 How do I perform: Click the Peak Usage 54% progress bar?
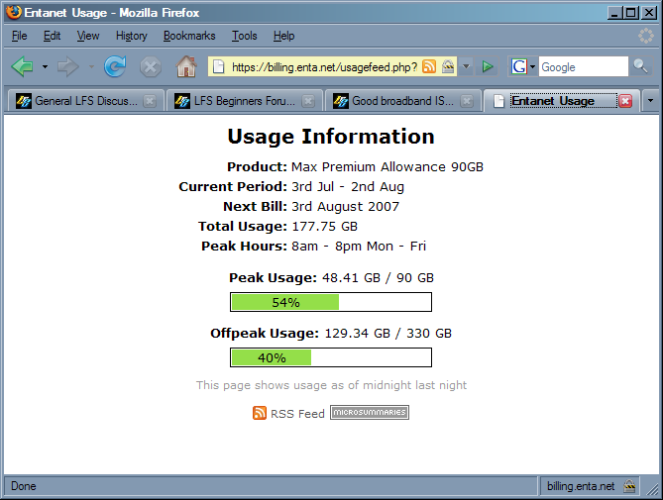[x=331, y=302]
